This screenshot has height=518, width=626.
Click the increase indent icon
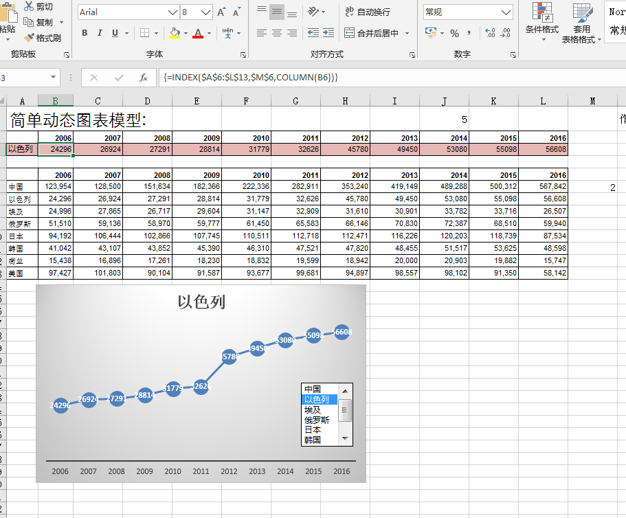click(328, 33)
